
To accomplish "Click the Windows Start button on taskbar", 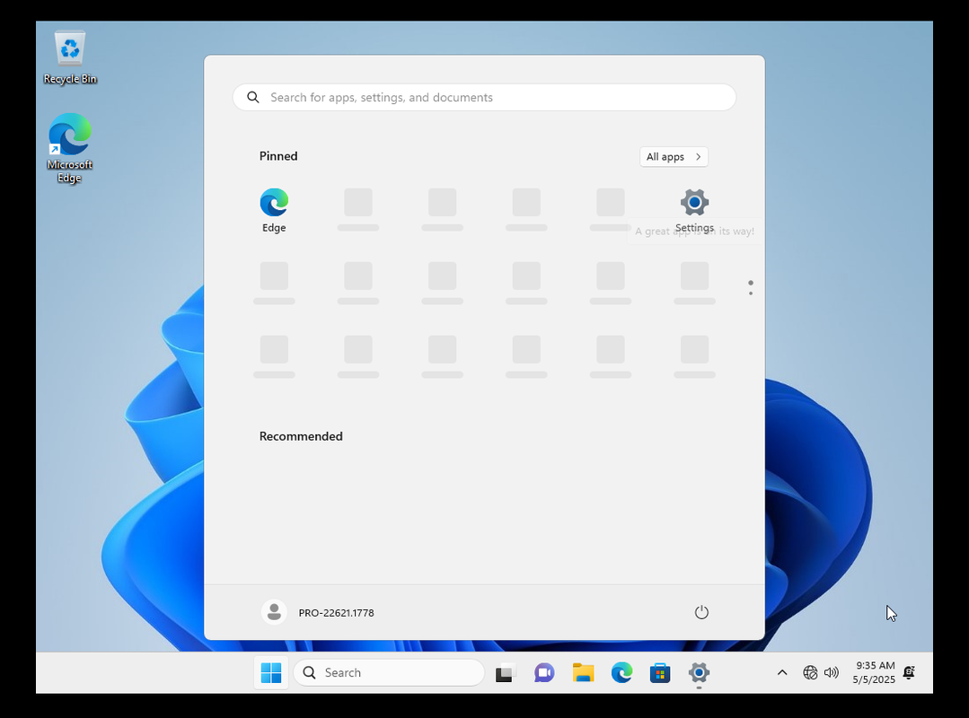I will [271, 672].
